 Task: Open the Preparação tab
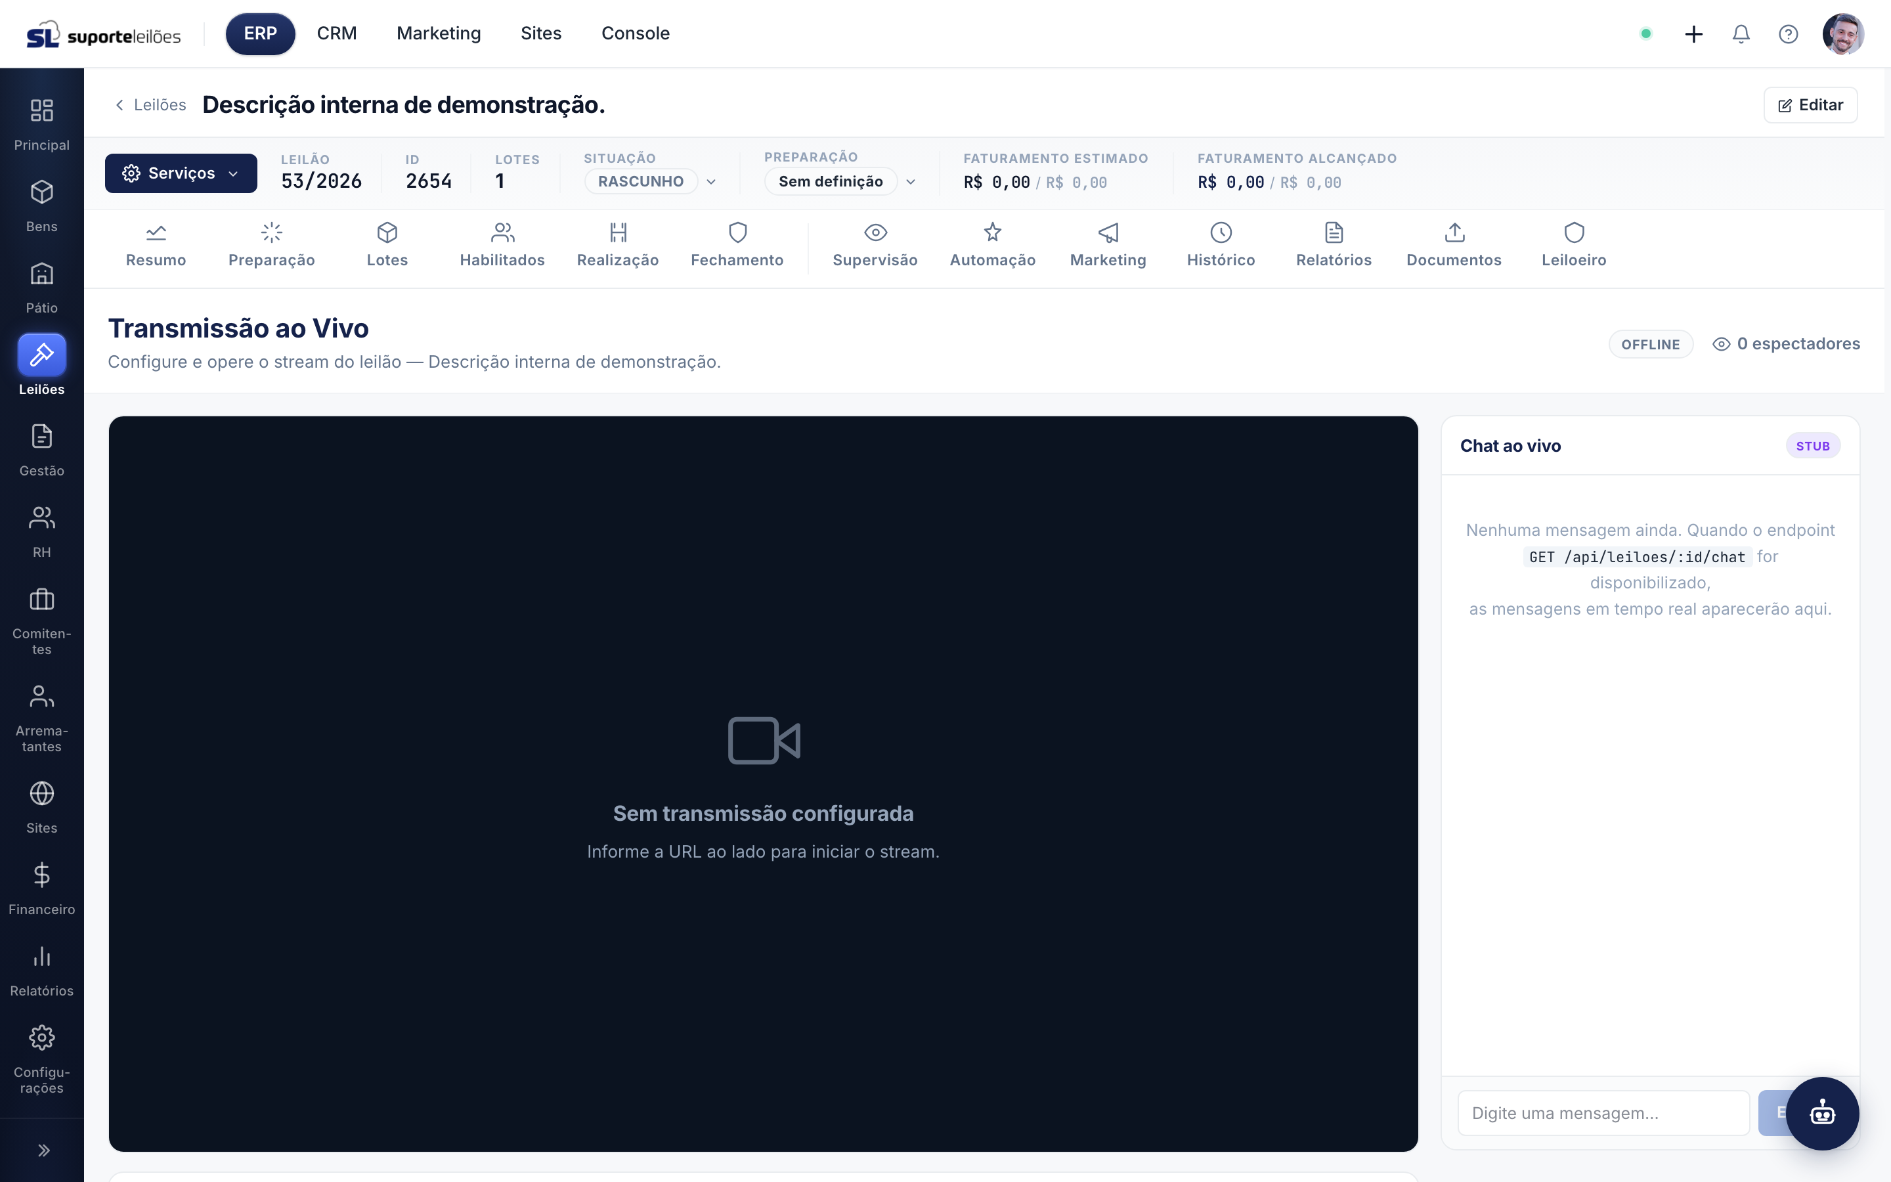click(x=271, y=246)
